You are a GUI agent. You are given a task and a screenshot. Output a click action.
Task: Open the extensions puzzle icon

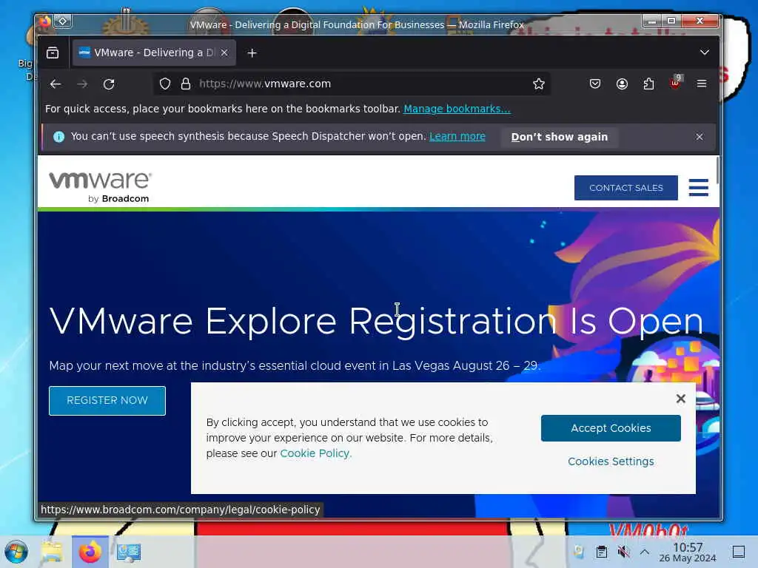(x=648, y=84)
